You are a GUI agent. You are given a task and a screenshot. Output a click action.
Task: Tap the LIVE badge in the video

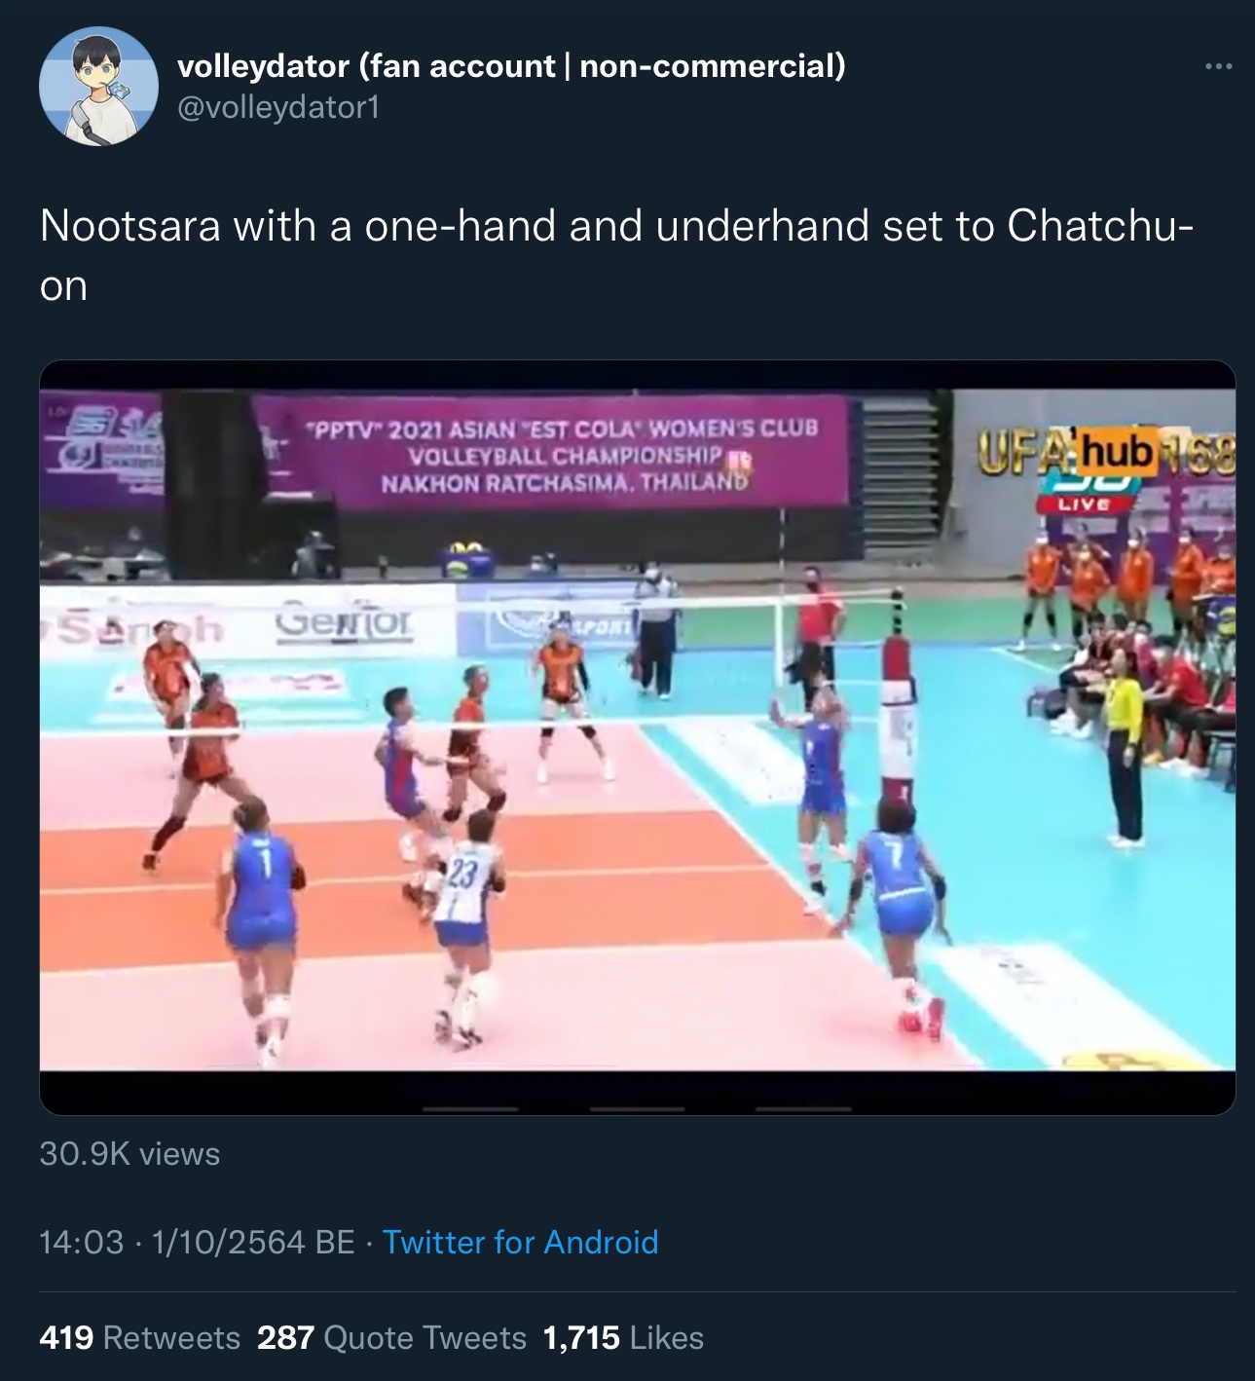[x=1085, y=504]
